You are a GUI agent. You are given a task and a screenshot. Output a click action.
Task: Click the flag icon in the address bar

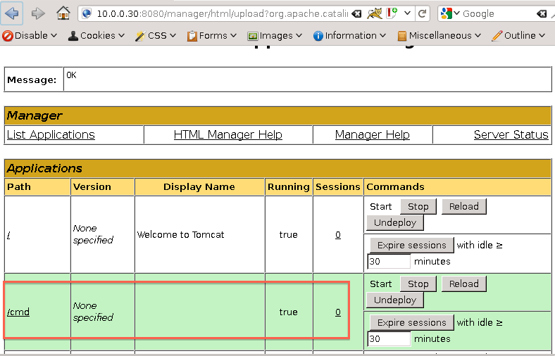click(x=392, y=13)
